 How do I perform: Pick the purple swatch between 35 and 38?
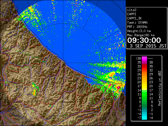[144, 62]
